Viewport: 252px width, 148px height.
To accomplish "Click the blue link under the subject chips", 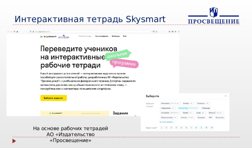I will [167, 122].
